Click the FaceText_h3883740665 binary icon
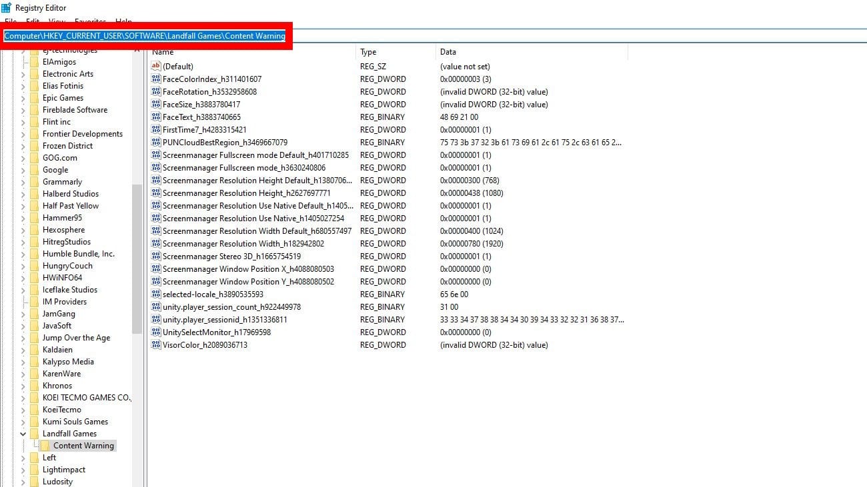 [156, 117]
